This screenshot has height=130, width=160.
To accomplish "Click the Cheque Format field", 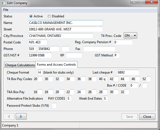I will (x=40, y=72).
